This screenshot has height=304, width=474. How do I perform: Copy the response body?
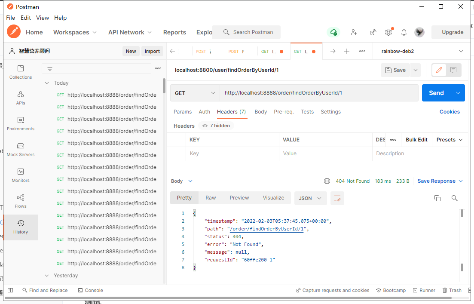point(437,198)
